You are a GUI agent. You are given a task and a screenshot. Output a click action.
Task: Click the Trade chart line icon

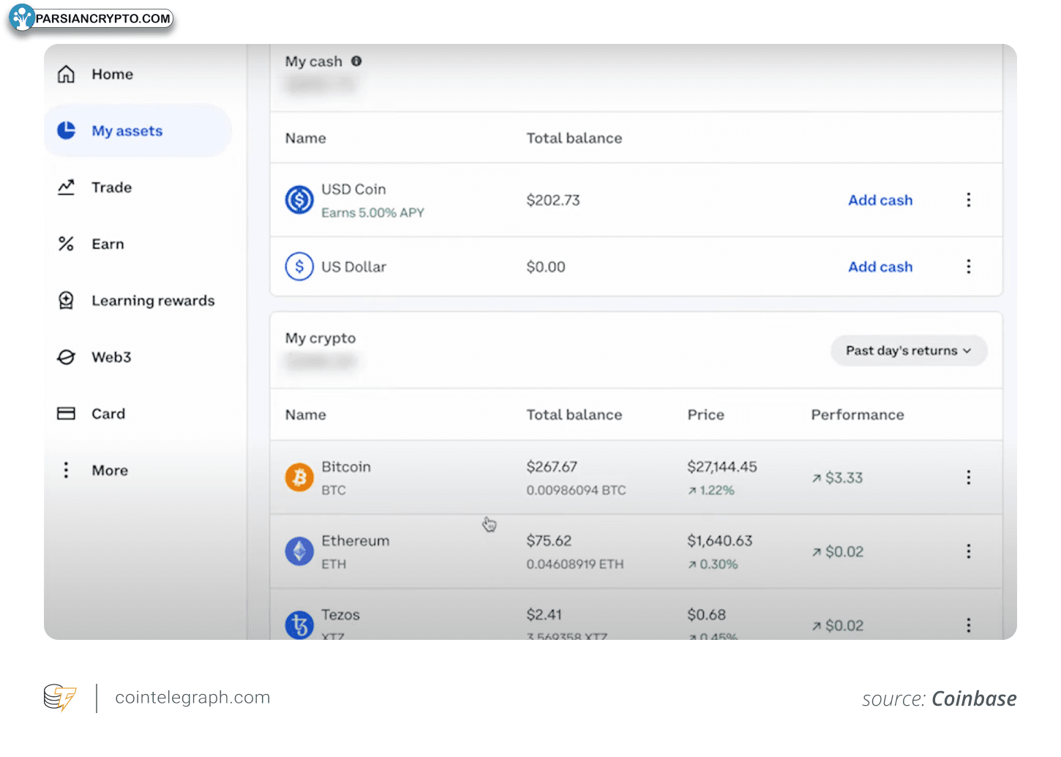pos(66,187)
